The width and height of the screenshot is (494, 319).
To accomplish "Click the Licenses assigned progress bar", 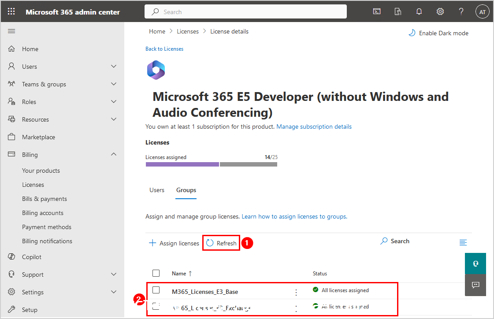I will 212,164.
